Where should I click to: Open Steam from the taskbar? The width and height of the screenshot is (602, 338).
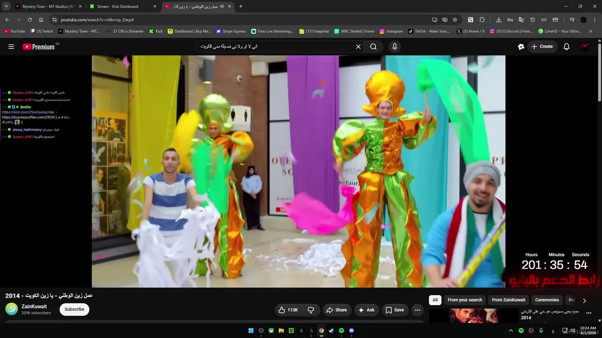[x=331, y=330]
